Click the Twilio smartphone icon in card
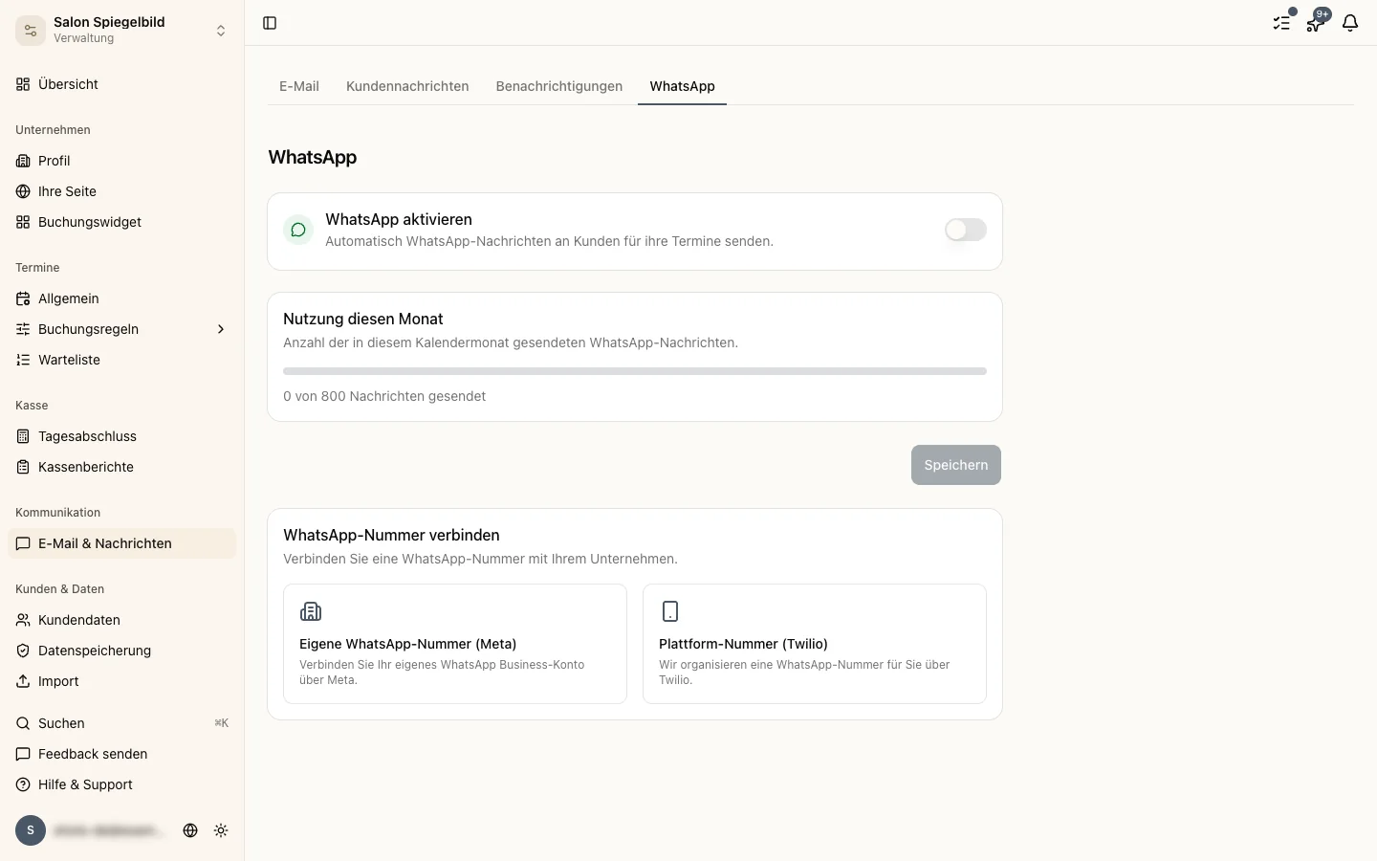 pyautogui.click(x=670, y=611)
